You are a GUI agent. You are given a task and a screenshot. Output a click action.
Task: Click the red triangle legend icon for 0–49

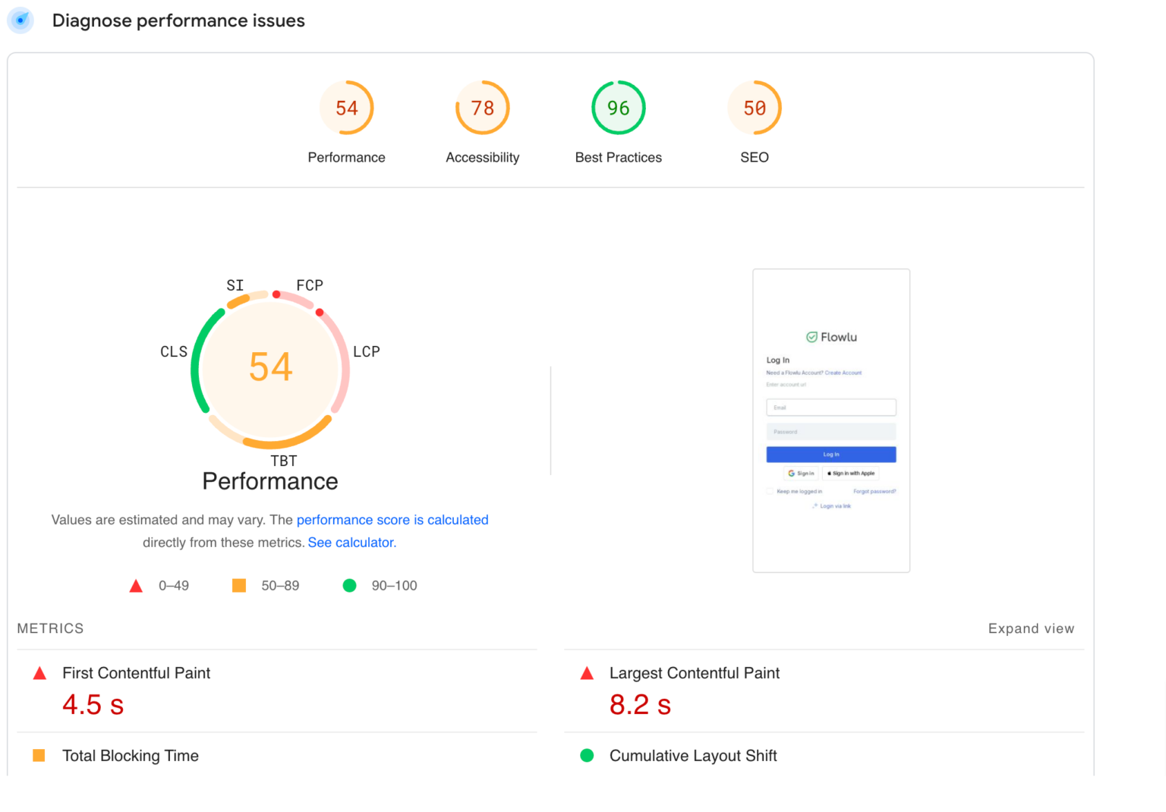[x=136, y=586]
